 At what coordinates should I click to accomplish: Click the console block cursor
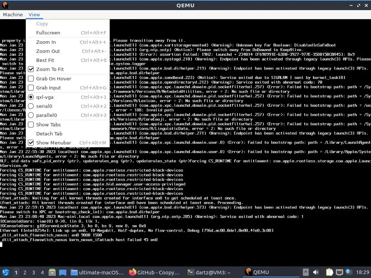point(1,244)
